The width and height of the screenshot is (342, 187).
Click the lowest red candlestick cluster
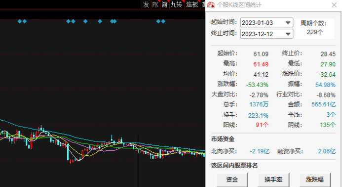click(x=73, y=161)
